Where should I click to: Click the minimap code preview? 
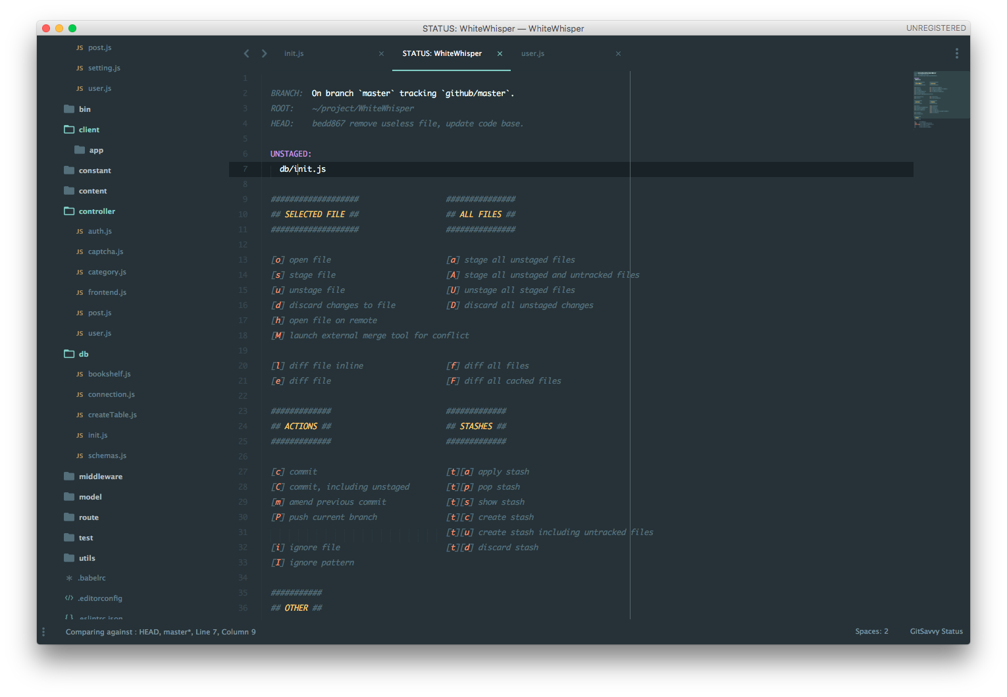[x=941, y=99]
